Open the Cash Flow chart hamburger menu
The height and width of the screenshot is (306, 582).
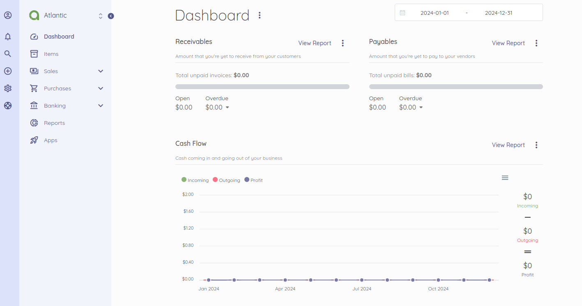tap(505, 177)
